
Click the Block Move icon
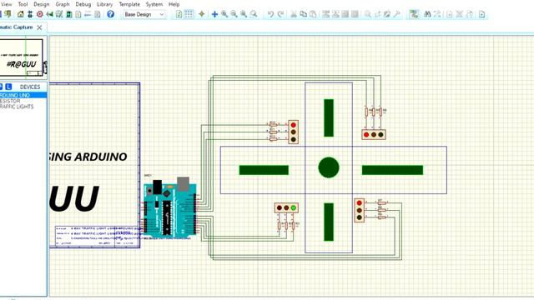(335, 14)
